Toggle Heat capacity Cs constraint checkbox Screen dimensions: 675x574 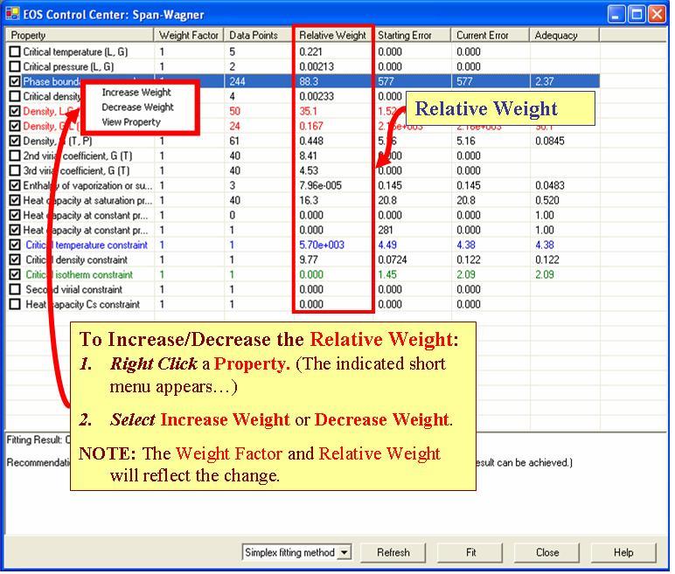coord(15,304)
